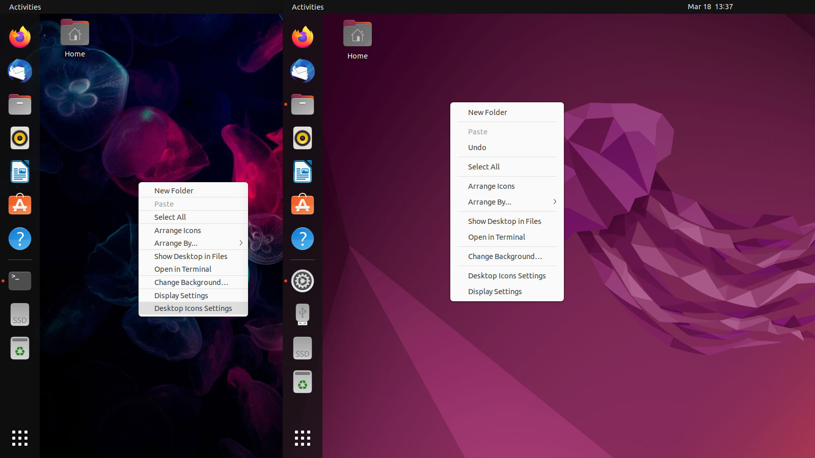Launch Thunderbird mail client
Image resolution: width=815 pixels, height=458 pixels.
(19, 71)
